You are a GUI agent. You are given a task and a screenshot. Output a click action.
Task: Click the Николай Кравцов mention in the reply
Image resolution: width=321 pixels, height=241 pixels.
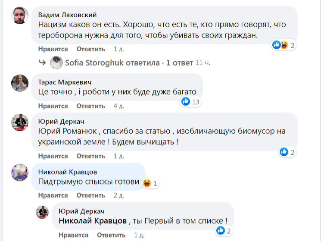(x=93, y=221)
